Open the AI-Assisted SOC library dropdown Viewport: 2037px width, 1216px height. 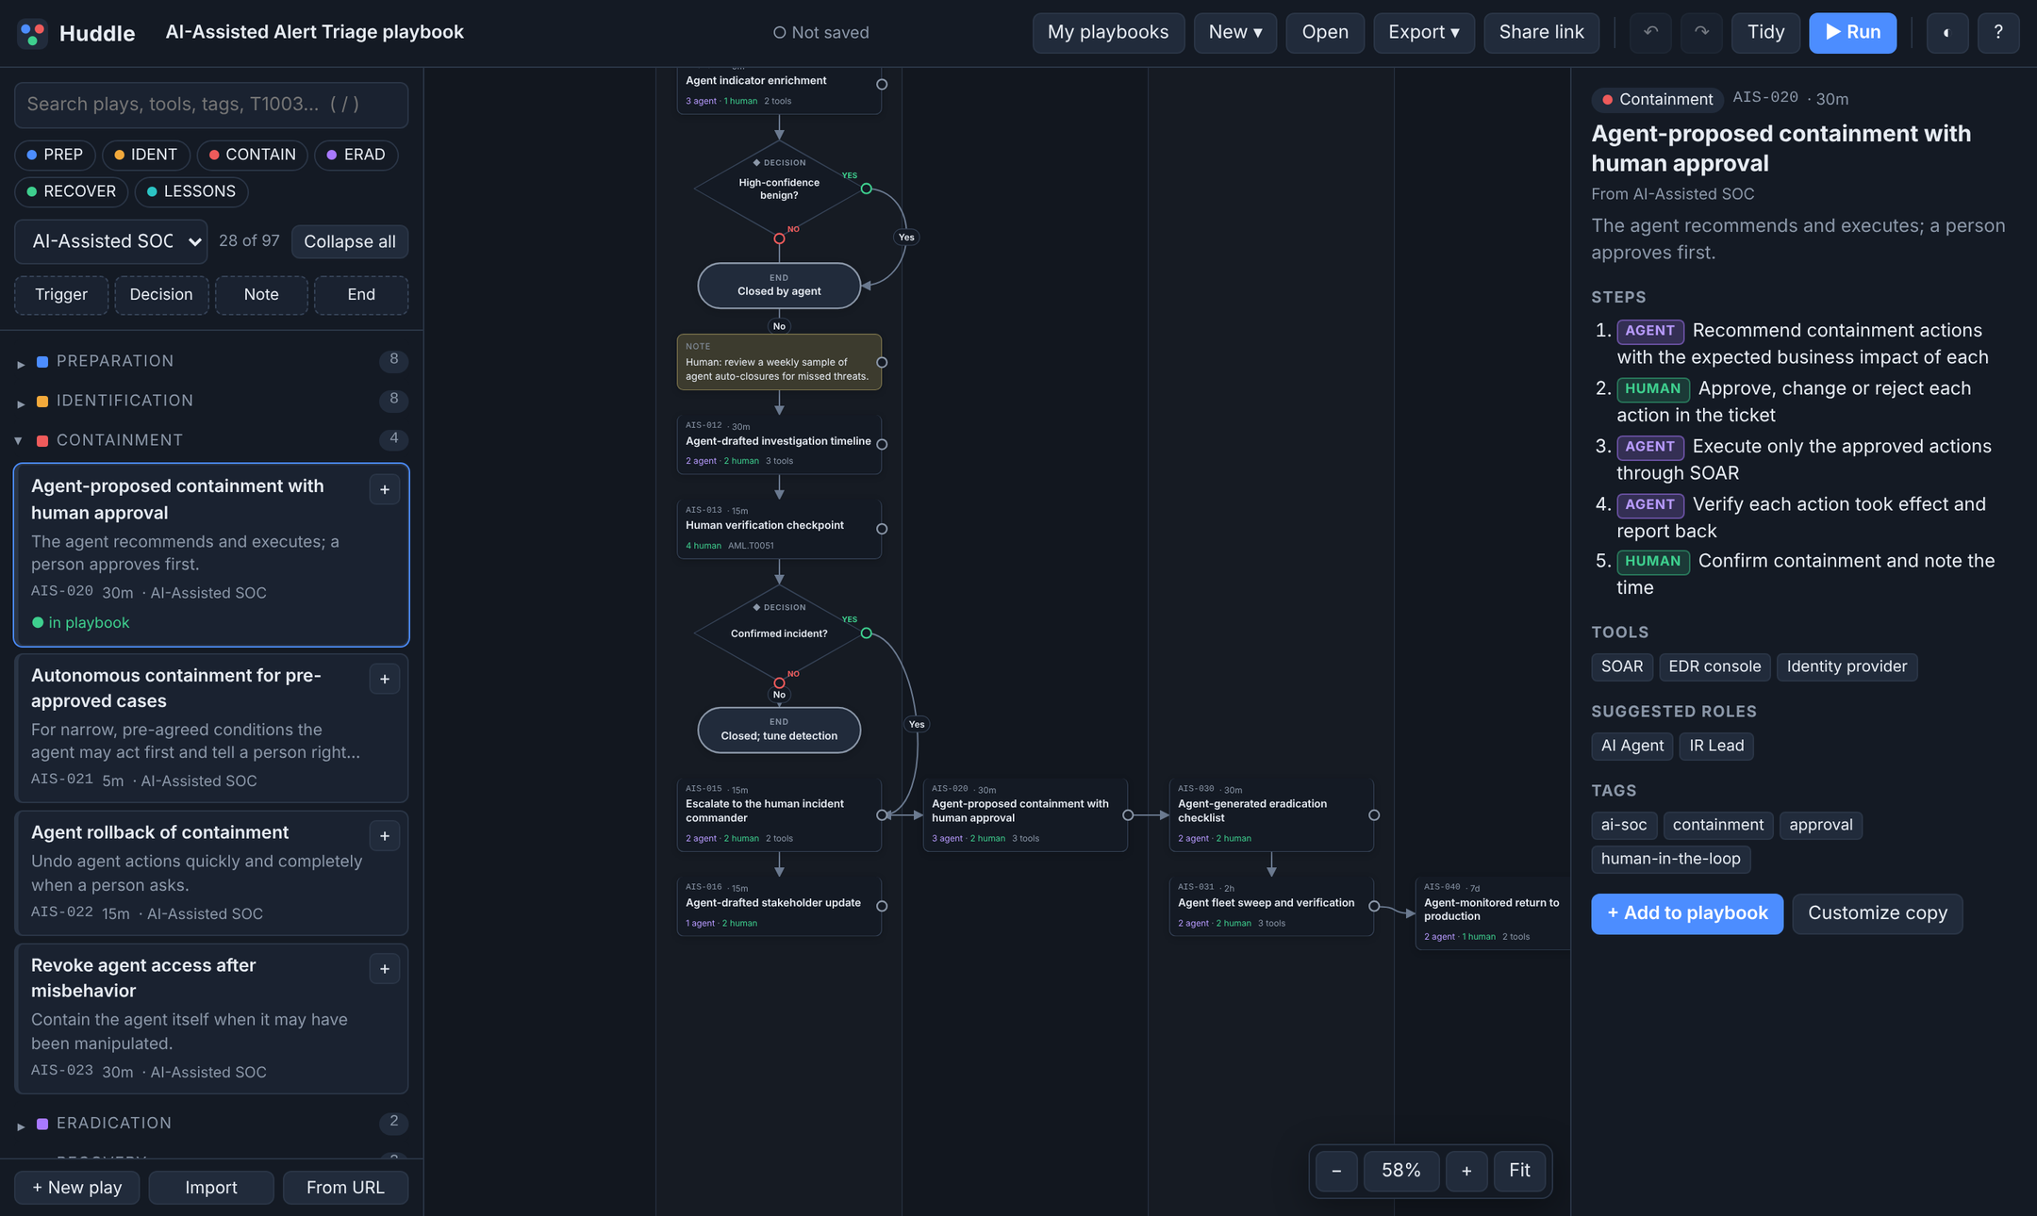(111, 241)
